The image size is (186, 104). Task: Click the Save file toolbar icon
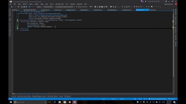coord(24,7)
